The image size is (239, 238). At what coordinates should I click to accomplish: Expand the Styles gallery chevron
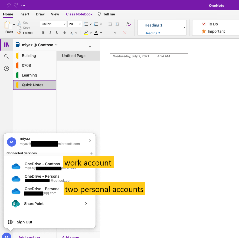[184, 28]
